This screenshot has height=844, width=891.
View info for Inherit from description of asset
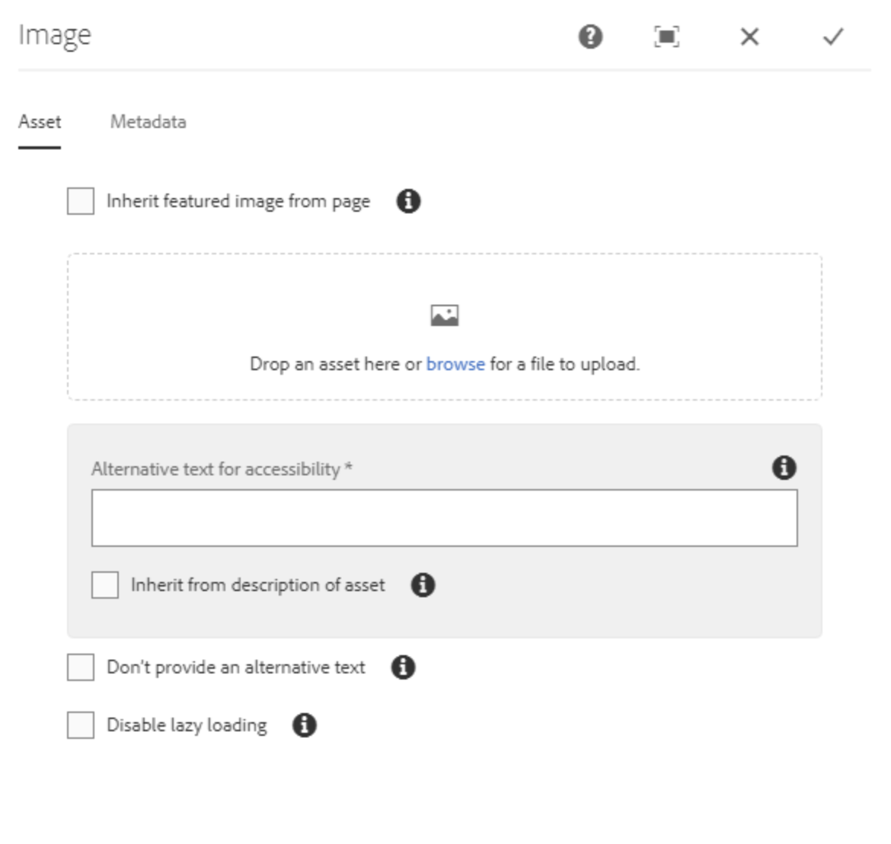pos(423,585)
